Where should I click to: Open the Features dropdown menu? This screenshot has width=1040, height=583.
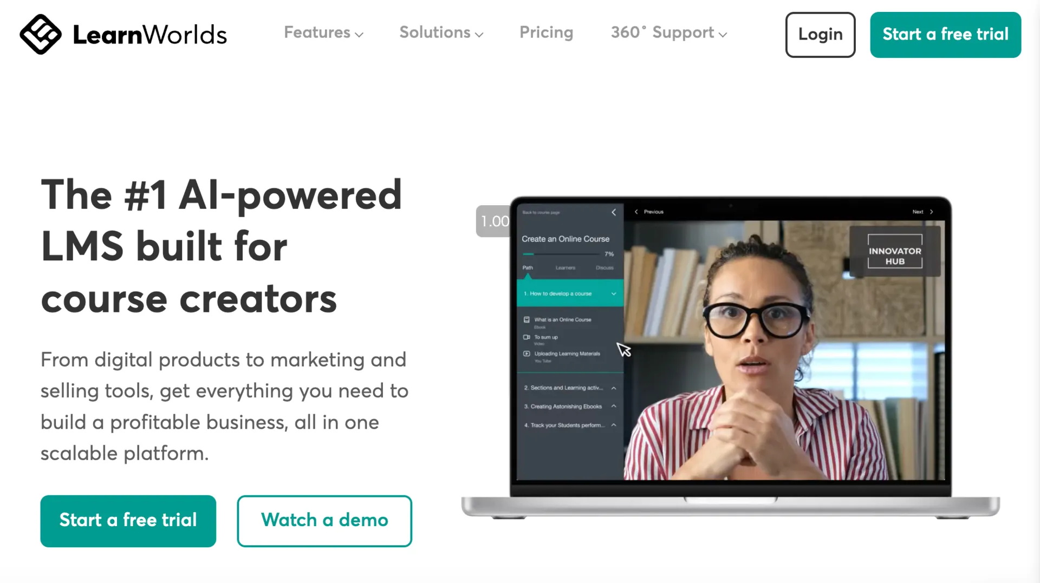(x=323, y=33)
